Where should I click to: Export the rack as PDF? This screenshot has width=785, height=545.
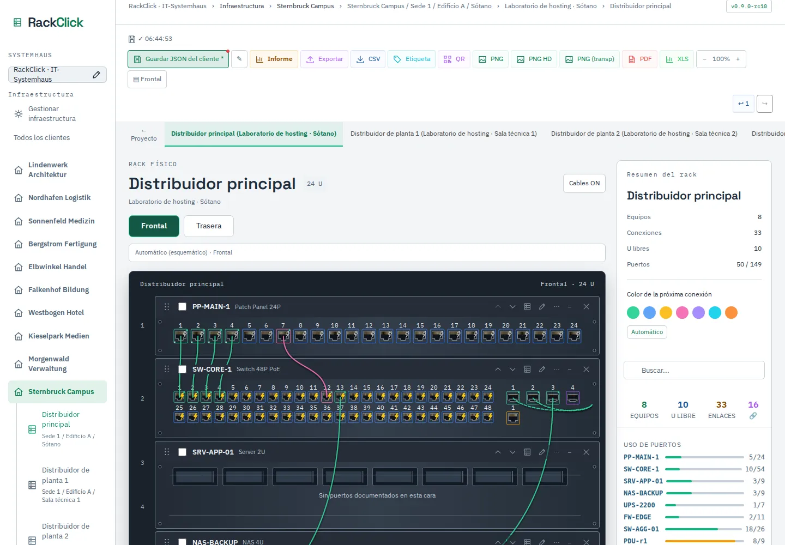click(x=640, y=59)
